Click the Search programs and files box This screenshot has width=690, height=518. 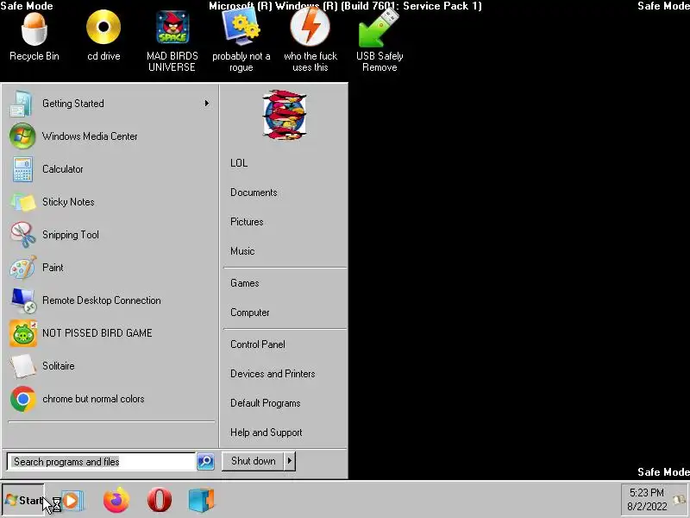click(x=101, y=462)
